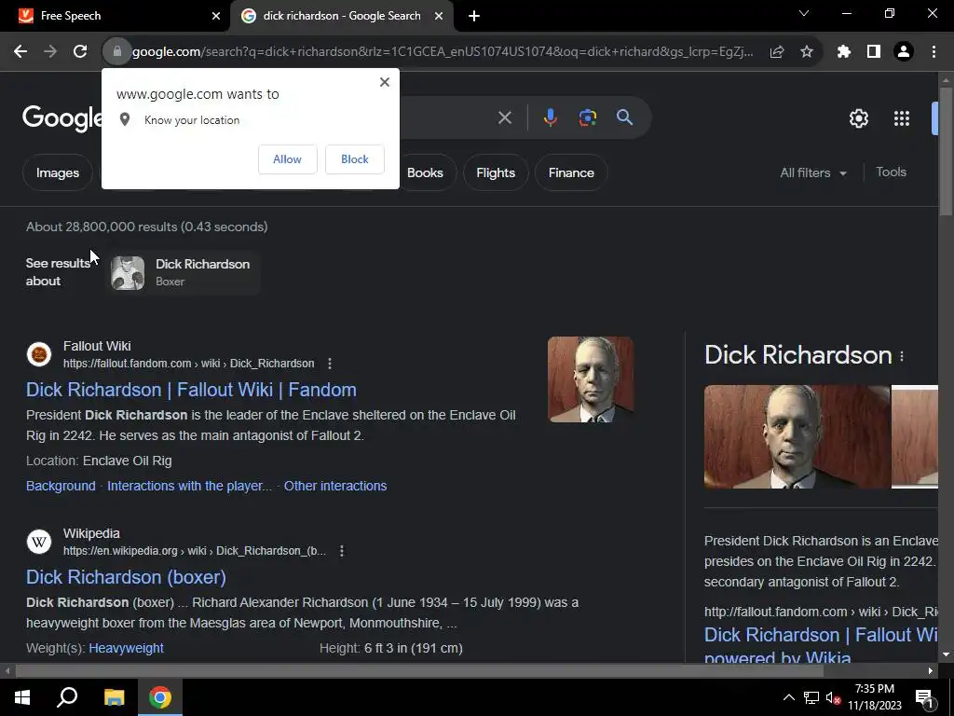
Task: Toggle the Chrome side panel
Action: (x=873, y=52)
